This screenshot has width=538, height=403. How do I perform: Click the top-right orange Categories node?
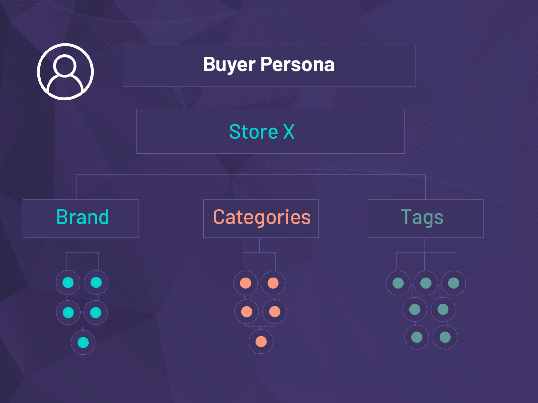[x=273, y=283]
